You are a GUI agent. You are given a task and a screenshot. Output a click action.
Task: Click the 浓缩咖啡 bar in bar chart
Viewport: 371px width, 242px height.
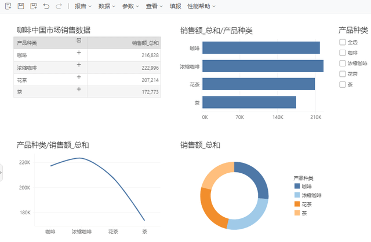[263, 66]
